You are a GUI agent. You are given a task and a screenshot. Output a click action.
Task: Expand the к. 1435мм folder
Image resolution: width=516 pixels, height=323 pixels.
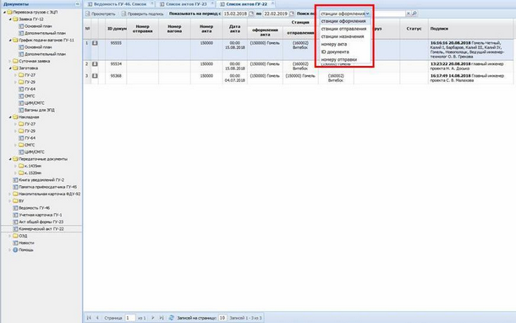(x=15, y=166)
